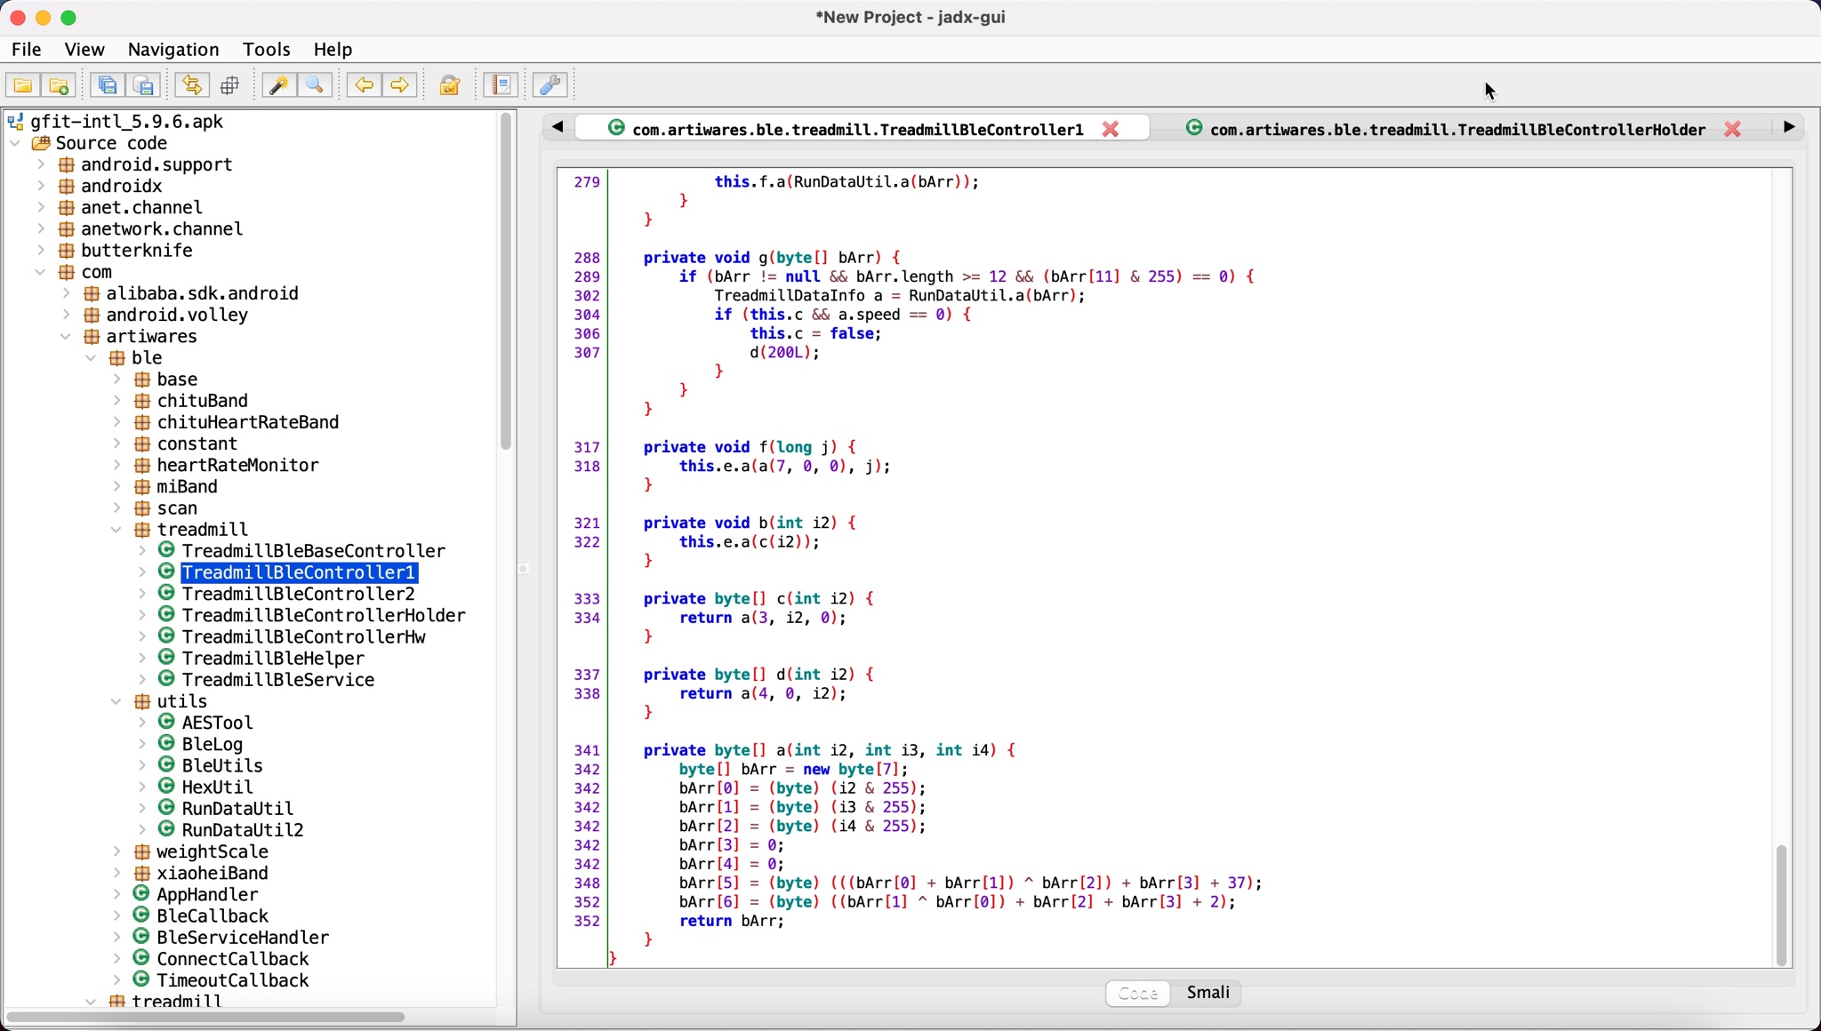The image size is (1821, 1031).
Task: Navigate forward with the right arrow icon
Action: click(401, 85)
